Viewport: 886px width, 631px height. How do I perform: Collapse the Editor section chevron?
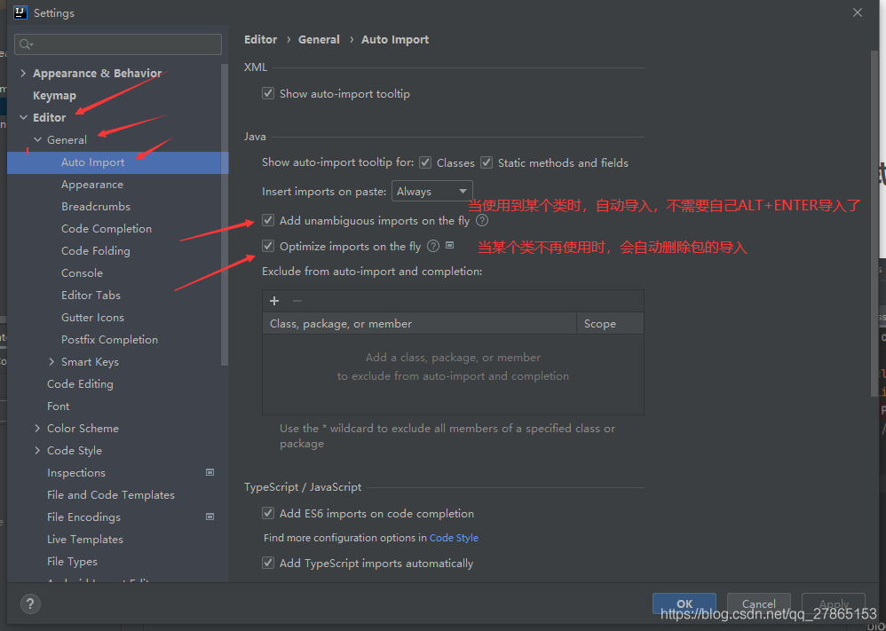coord(23,117)
